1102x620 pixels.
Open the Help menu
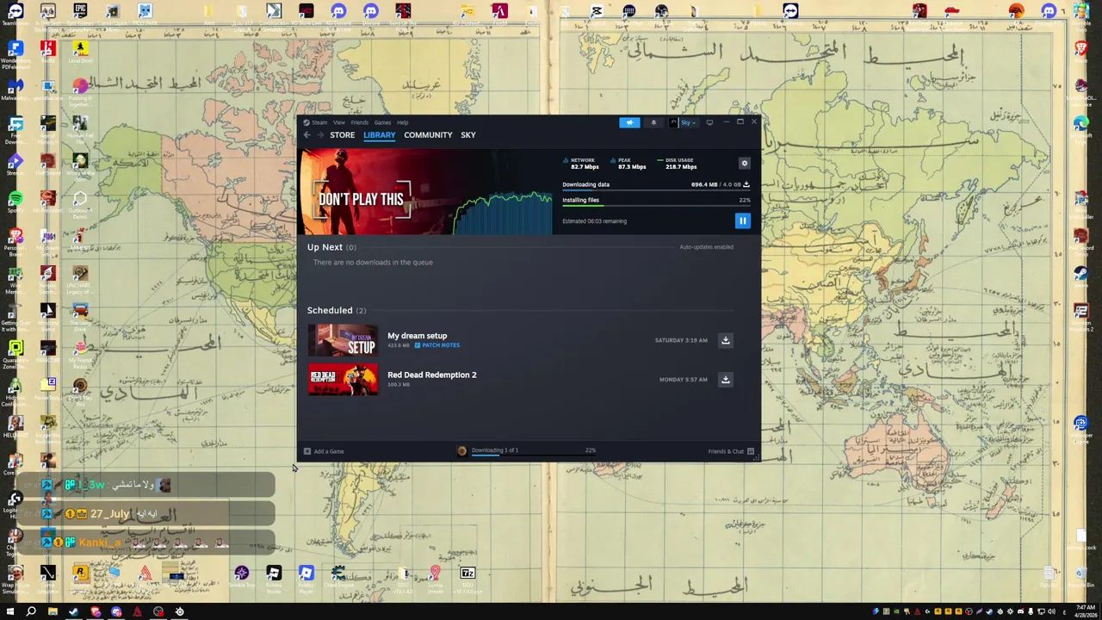point(402,122)
